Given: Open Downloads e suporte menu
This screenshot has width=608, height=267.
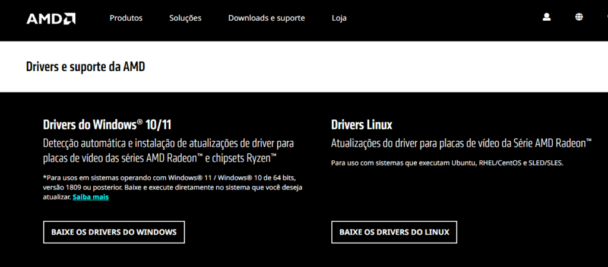Looking at the screenshot, I should coord(267,18).
